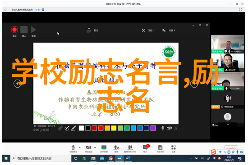248x165 pixels.
Task: Click the volume speaker tray icon
Action: point(202,158)
